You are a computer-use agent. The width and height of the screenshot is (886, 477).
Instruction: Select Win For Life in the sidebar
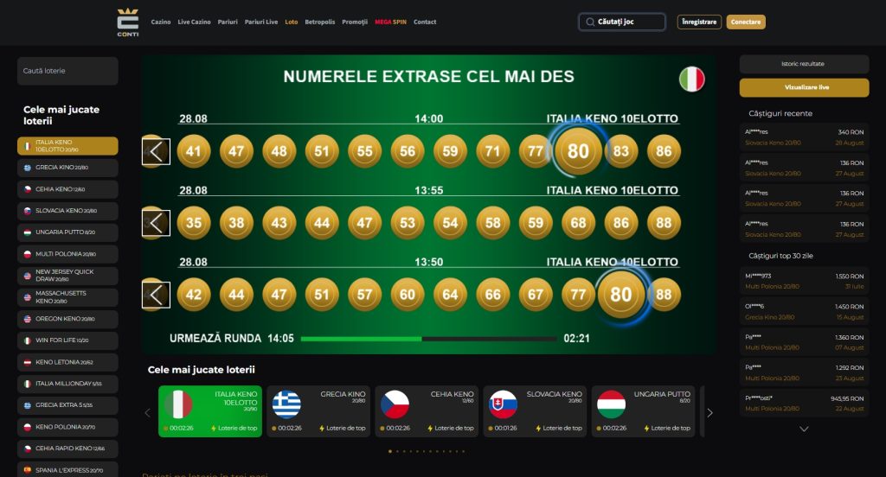click(67, 340)
